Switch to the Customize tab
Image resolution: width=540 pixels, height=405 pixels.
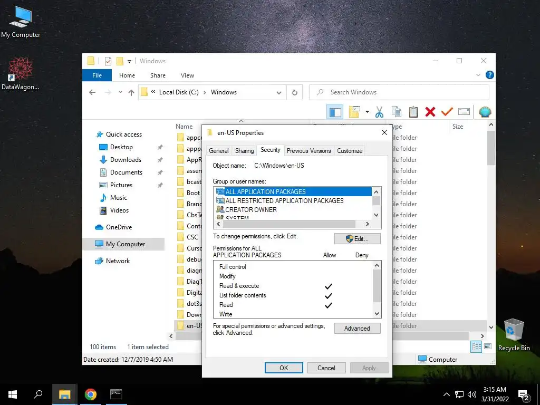(x=350, y=150)
